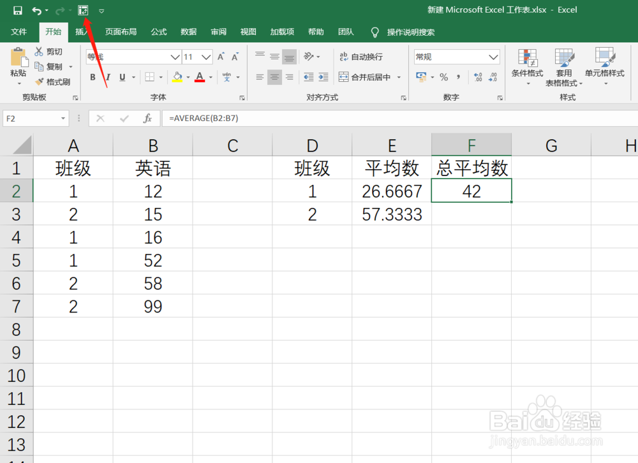Screen dimensions: 638x463
Task: Apply bold formatting to selected cell
Action: [94, 77]
